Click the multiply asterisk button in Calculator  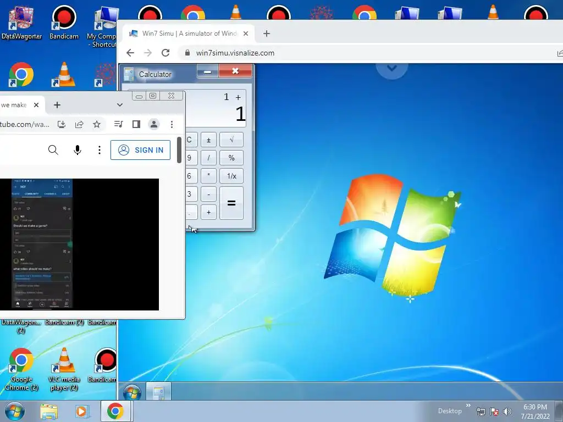coord(208,176)
